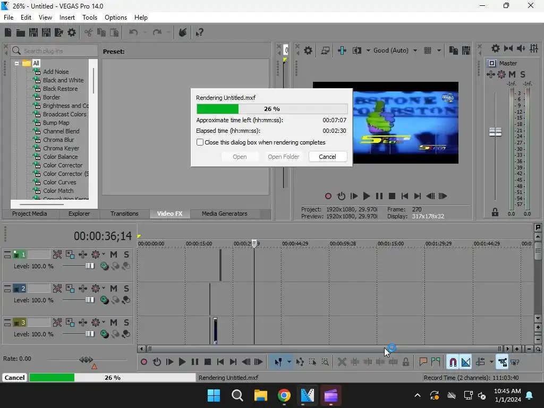
Task: Toggle the Master fader lock icon
Action: tap(495, 212)
